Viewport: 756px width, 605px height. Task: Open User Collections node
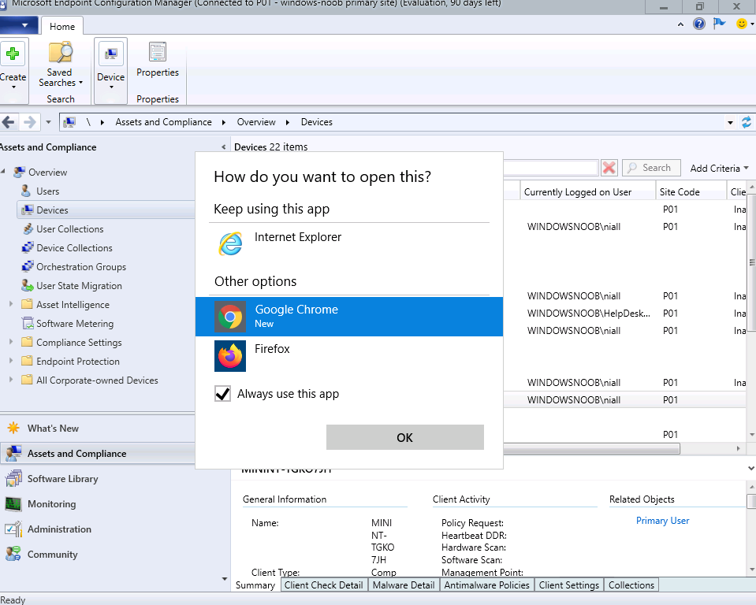tap(70, 229)
